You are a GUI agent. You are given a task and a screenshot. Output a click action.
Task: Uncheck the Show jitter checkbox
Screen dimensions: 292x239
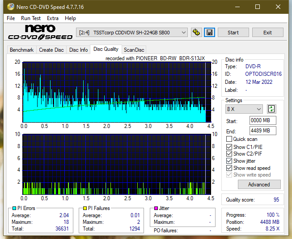pos(229,161)
